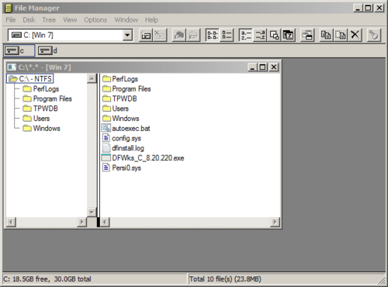Select the Sort by Name toolbar icon
The height and width of the screenshot is (287, 388).
(245, 35)
